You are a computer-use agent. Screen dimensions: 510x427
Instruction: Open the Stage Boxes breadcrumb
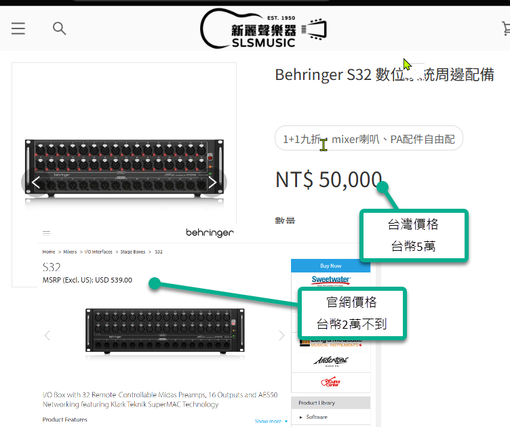pos(133,252)
